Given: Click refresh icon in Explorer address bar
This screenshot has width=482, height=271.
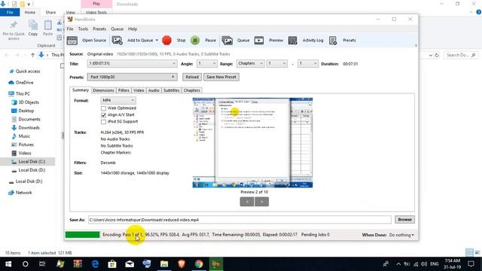Looking at the screenshot, I should [437, 55].
